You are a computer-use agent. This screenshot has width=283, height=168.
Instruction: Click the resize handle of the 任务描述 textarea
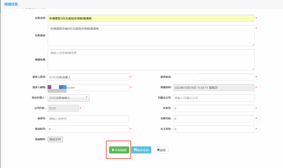point(253,45)
